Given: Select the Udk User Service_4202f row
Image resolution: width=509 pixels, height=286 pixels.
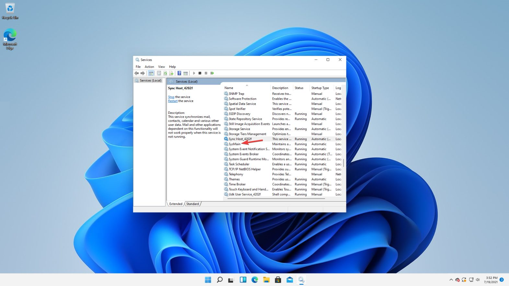Looking at the screenshot, I should tap(282, 194).
